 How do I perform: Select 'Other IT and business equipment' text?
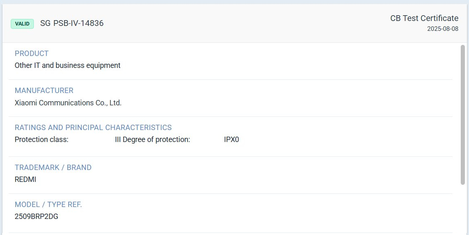pos(67,65)
